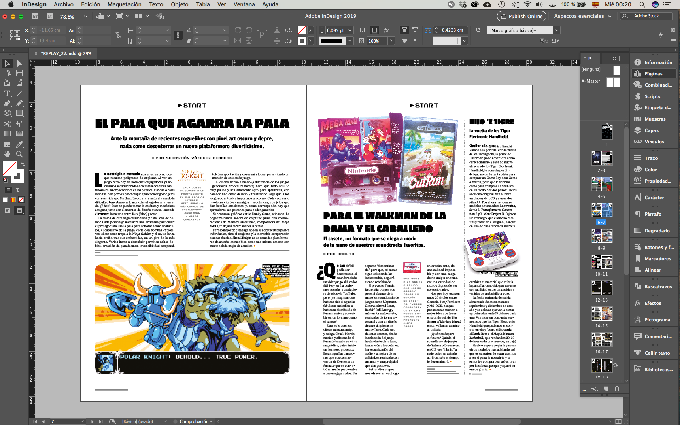Open the Objeto menu

[x=180, y=4]
